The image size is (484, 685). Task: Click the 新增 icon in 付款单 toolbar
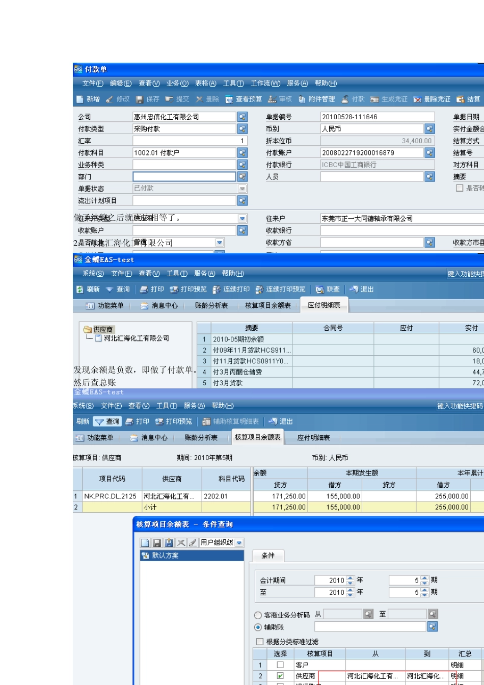(80, 99)
